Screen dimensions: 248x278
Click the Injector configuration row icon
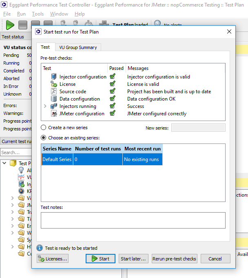[x=54, y=76]
